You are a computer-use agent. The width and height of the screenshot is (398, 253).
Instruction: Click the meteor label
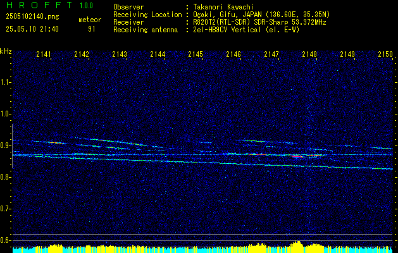click(x=90, y=20)
